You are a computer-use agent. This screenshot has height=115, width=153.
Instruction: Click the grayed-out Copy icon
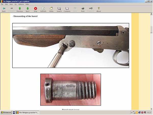75,9
